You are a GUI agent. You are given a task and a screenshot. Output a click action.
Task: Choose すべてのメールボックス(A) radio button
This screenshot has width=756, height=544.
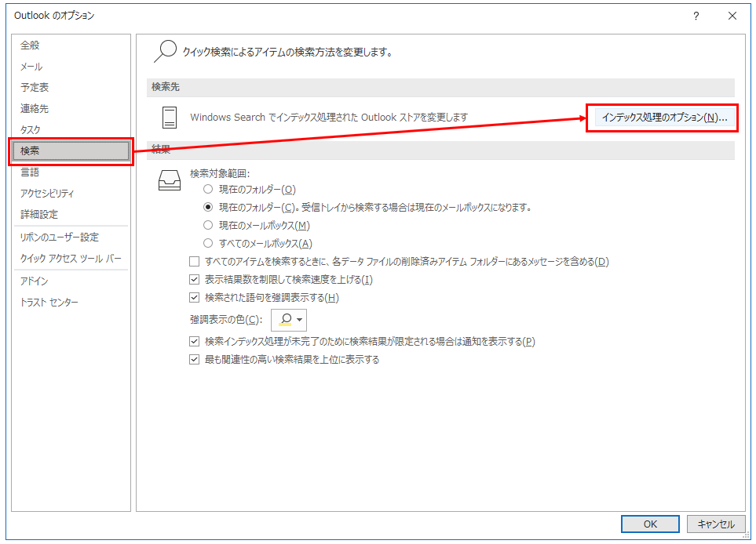click(x=208, y=243)
